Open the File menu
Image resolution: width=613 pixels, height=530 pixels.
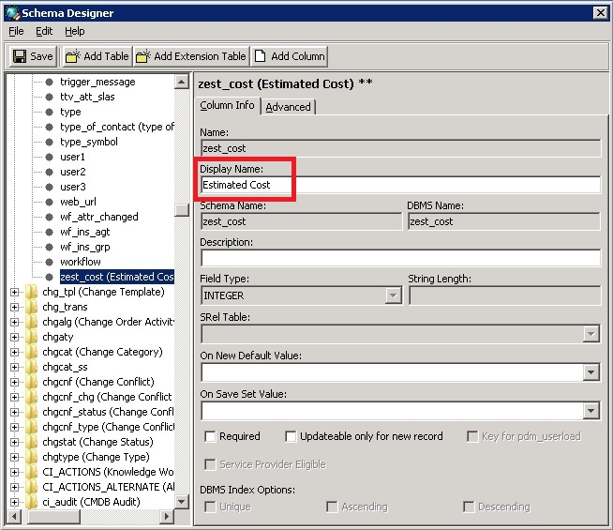tap(16, 31)
